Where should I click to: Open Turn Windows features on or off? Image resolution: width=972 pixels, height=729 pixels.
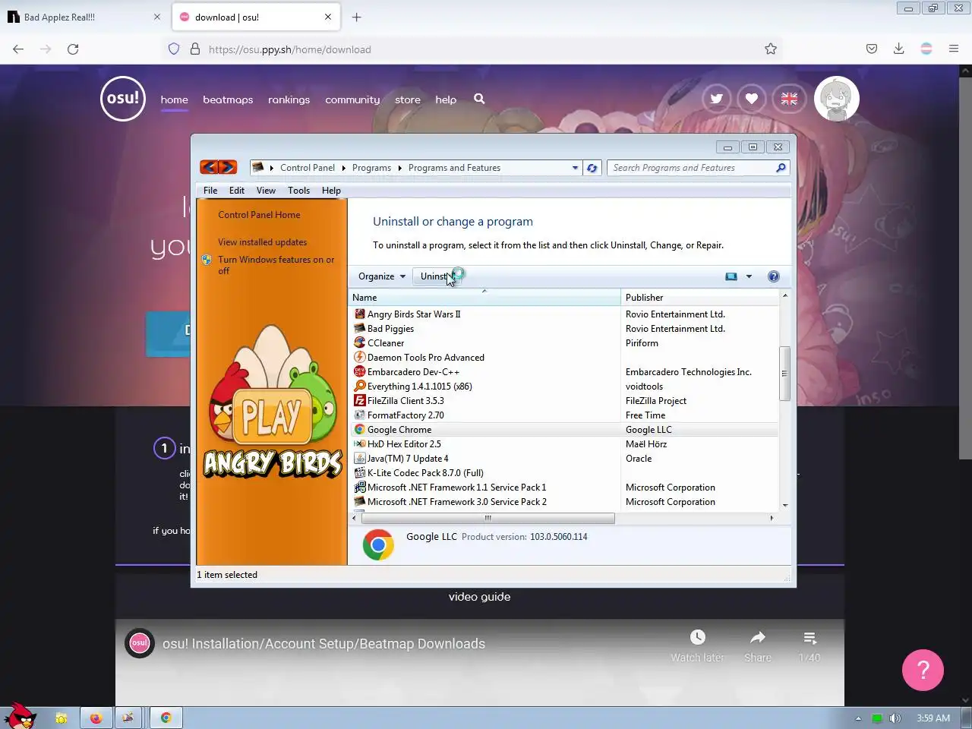(x=276, y=265)
